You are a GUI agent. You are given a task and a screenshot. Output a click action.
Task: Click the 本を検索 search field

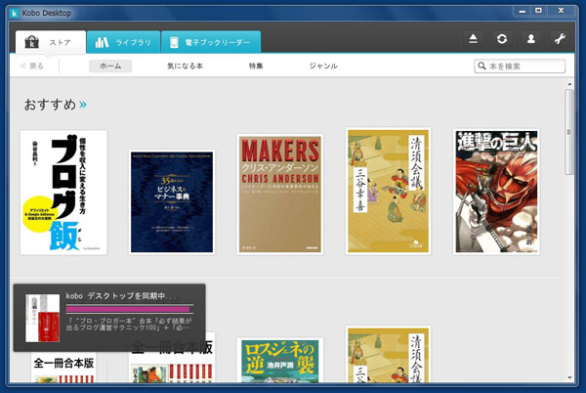(x=520, y=66)
